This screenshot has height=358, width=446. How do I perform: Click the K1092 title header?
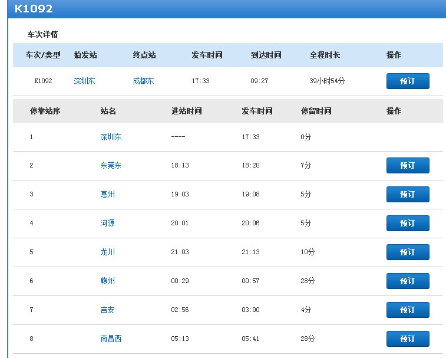(x=34, y=9)
